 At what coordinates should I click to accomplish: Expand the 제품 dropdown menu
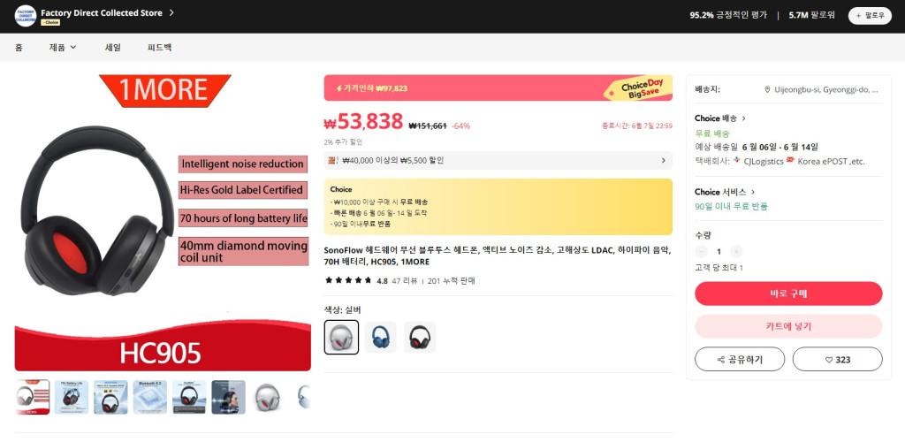point(63,48)
